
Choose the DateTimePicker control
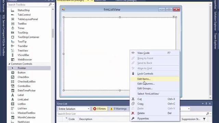tap(27, 91)
